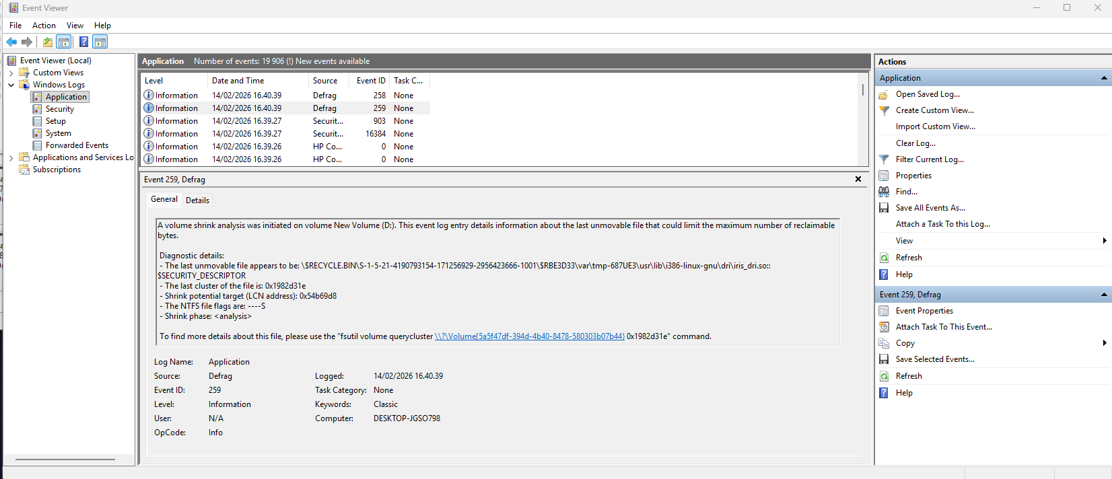Viewport: 1112px width, 479px height.
Task: Click the Find binoculars icon
Action: [x=884, y=192]
